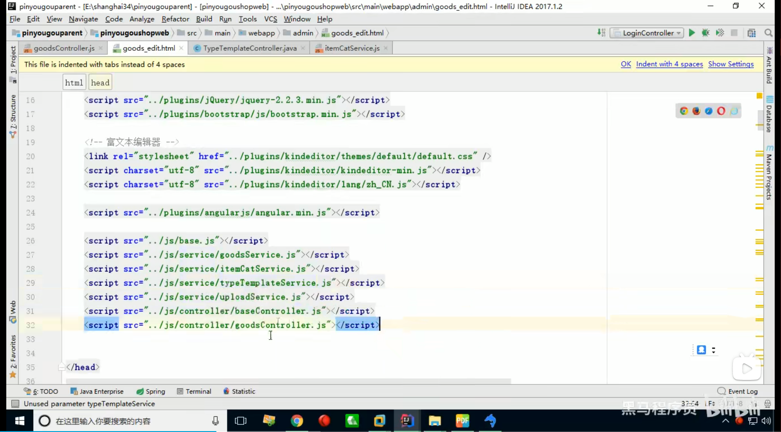Open the Favorites tool window
The width and height of the screenshot is (781, 432).
pos(13,356)
